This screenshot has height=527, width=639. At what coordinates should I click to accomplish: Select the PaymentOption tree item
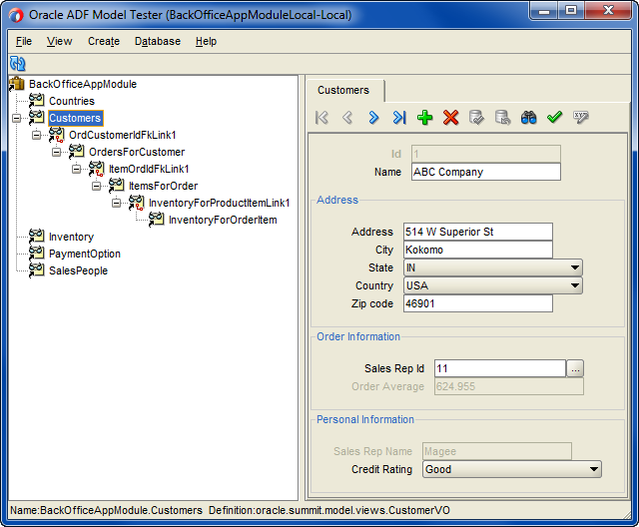(85, 254)
